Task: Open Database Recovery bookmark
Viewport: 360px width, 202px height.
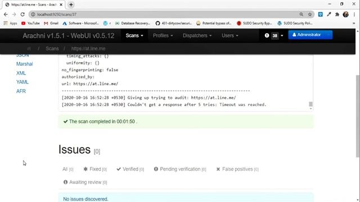Action: (x=133, y=23)
